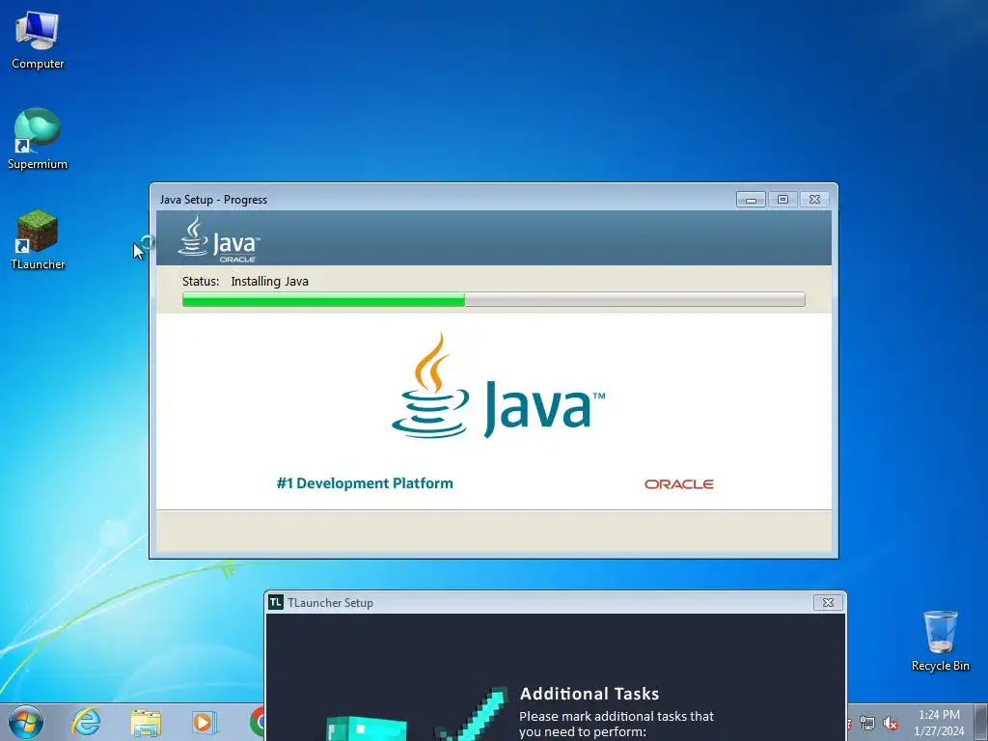
Task: Click the TL icon in TLauncher Setup title
Action: click(x=275, y=602)
